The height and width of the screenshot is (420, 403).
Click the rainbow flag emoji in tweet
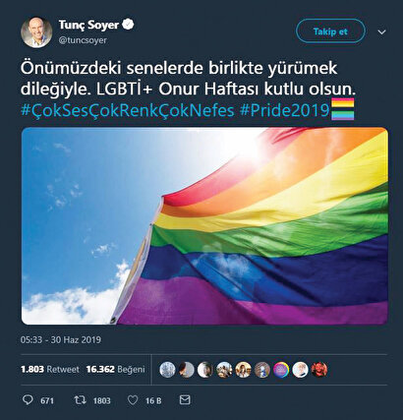[x=343, y=109]
